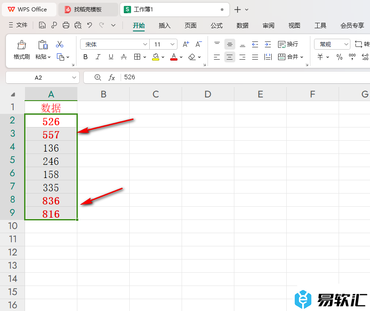370x311 pixels.
Task: Open the 找稻壳模板 tab
Action: [x=88, y=10]
